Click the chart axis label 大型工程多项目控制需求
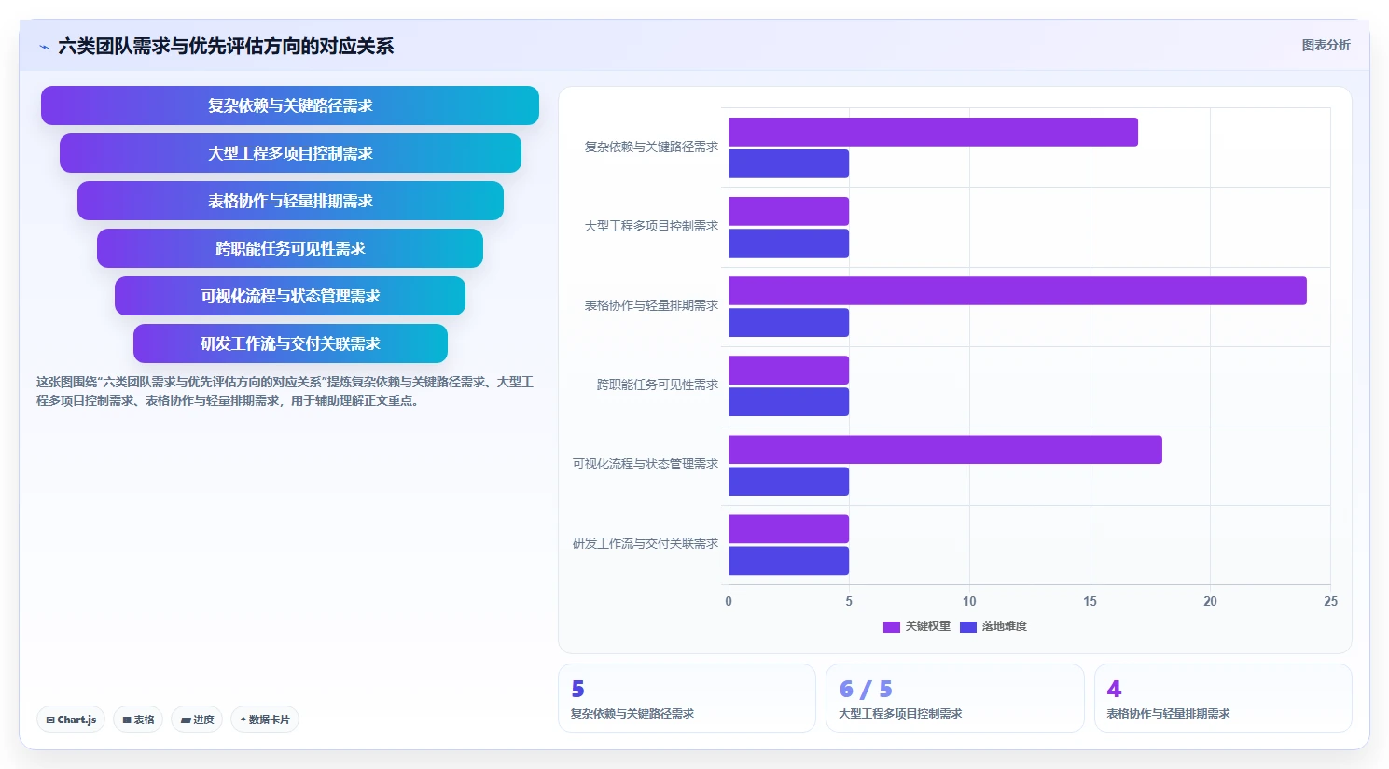Image resolution: width=1389 pixels, height=769 pixels. coord(651,226)
